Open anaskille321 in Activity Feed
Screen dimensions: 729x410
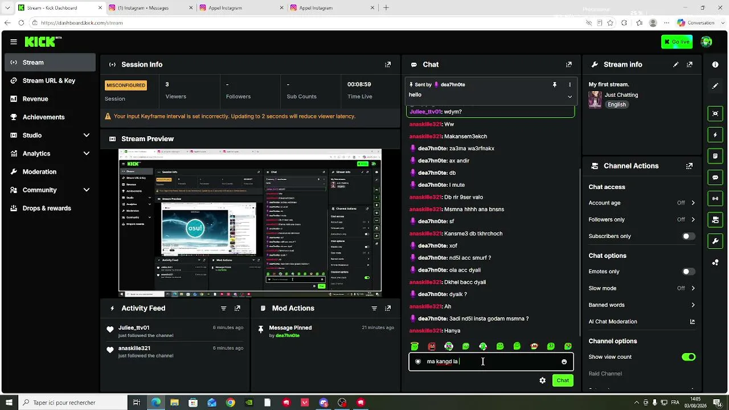[x=134, y=348]
